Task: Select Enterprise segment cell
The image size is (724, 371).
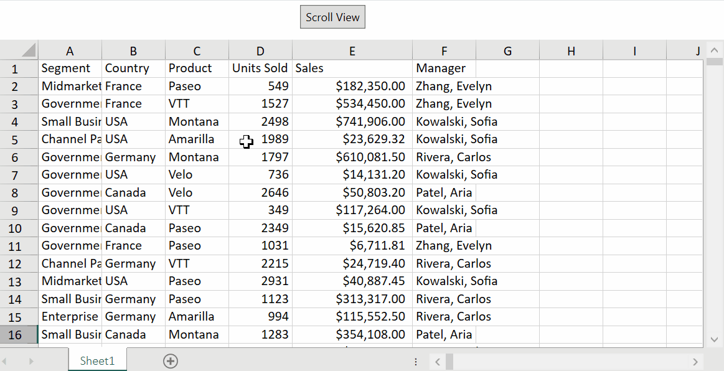Action: tap(70, 317)
